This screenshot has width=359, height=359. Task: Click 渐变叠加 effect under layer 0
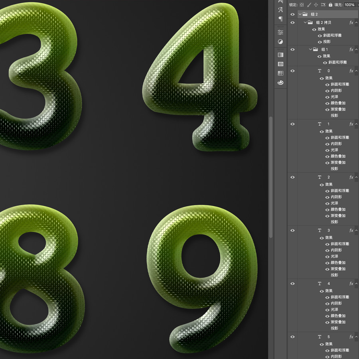[x=338, y=109]
